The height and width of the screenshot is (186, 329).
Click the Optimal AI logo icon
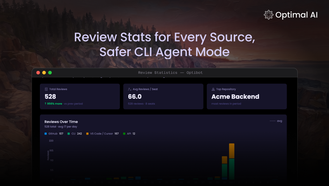(269, 15)
